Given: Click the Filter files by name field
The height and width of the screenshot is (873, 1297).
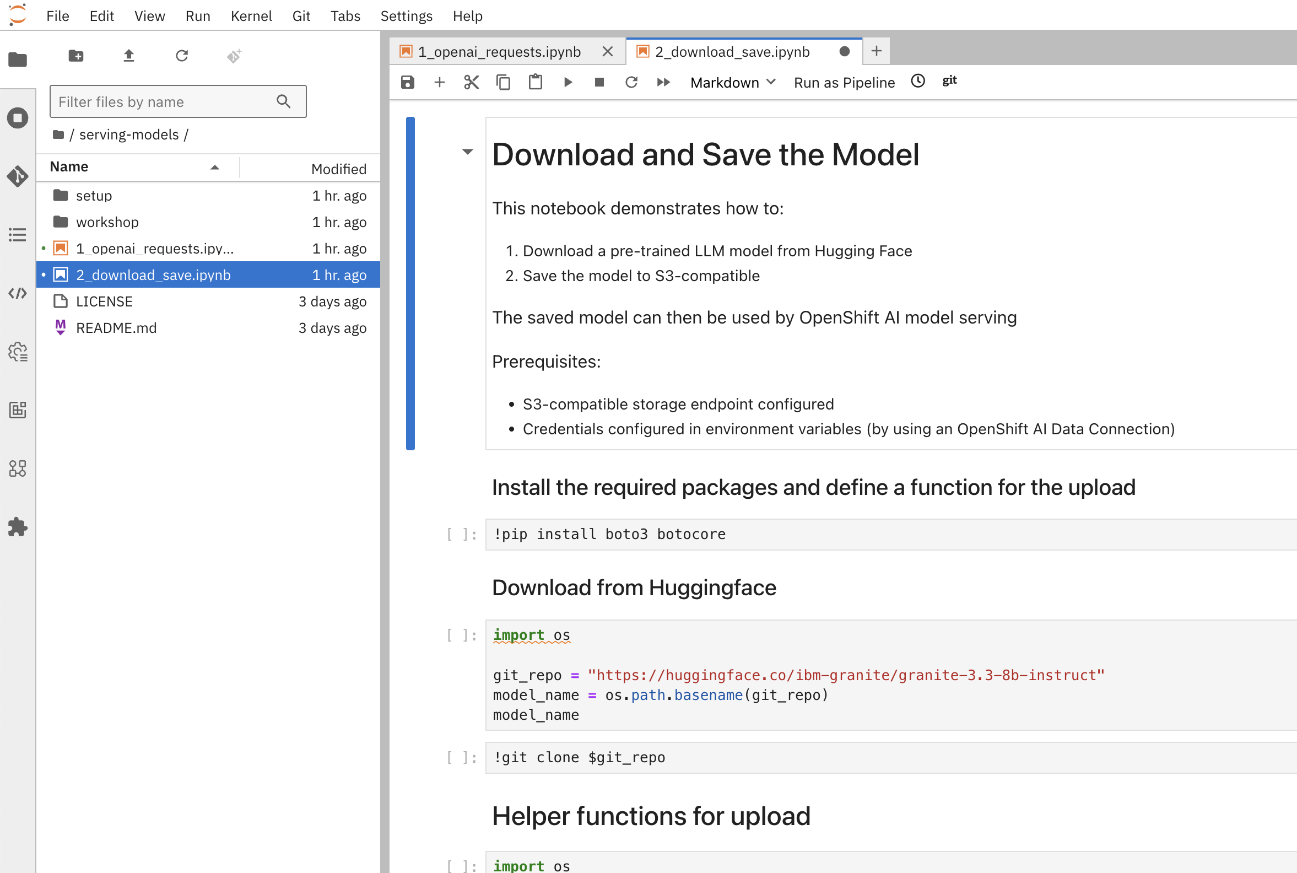Looking at the screenshot, I should [177, 101].
